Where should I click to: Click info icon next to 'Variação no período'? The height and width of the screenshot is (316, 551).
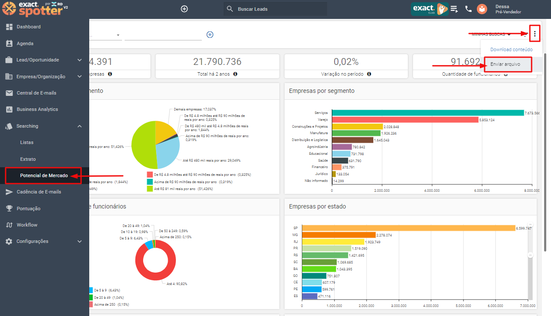click(369, 74)
